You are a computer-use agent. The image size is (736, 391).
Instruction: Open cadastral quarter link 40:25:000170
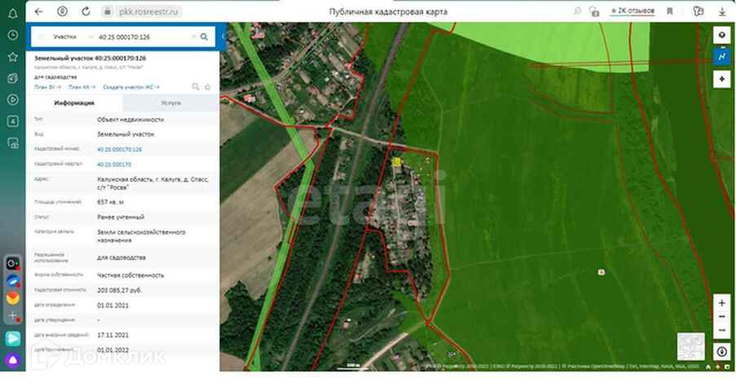[x=114, y=165]
